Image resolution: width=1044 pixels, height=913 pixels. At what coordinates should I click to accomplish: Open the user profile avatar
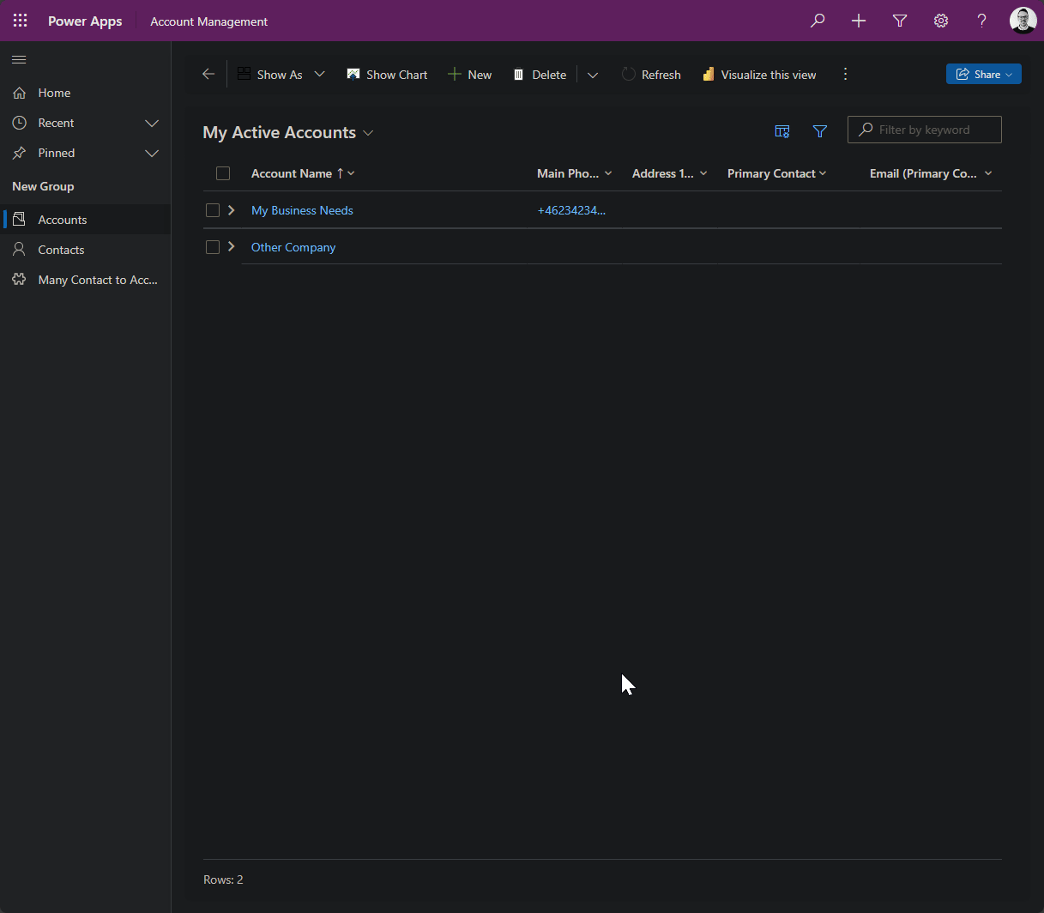[x=1023, y=21]
